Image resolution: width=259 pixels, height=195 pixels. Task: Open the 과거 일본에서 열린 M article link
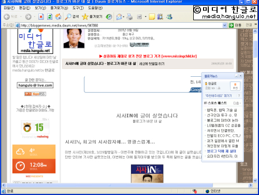point(223,141)
